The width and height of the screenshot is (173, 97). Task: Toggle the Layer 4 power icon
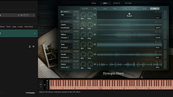tap(62, 41)
